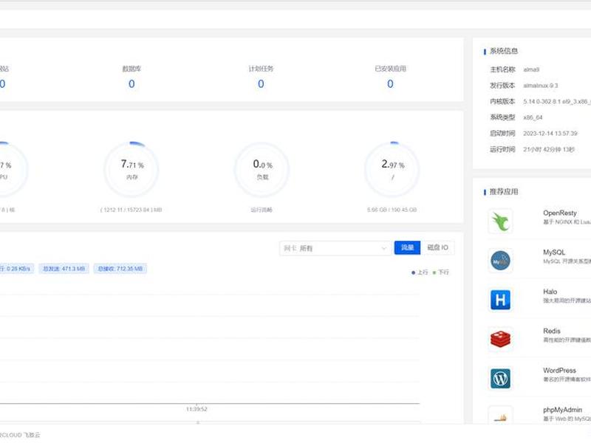Open the phpMyAdmin app icon
The height and width of the screenshot is (443, 591).
point(500,416)
